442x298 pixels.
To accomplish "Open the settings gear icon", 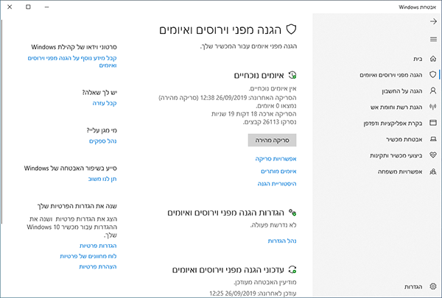I will coord(433,286).
